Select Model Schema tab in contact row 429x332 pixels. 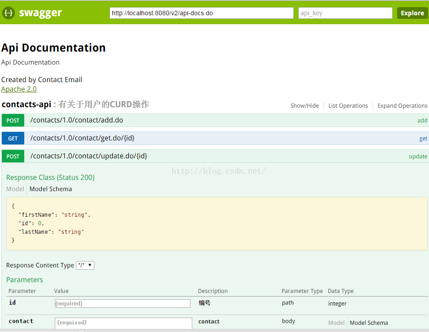click(369, 323)
